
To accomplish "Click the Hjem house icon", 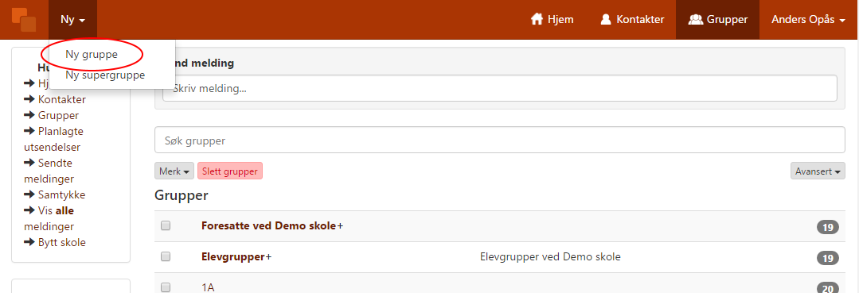I will (537, 20).
